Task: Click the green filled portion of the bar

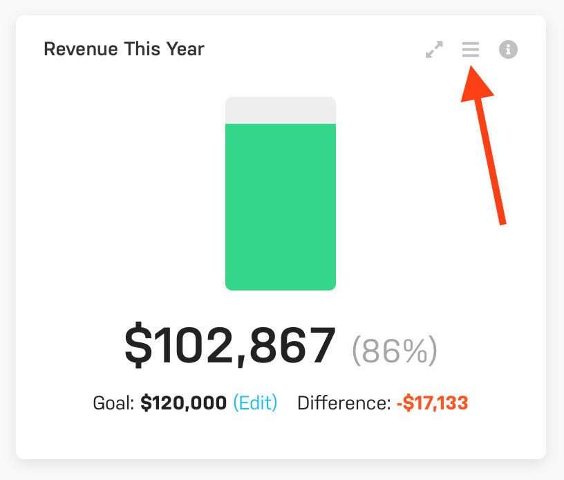Action: [281, 207]
